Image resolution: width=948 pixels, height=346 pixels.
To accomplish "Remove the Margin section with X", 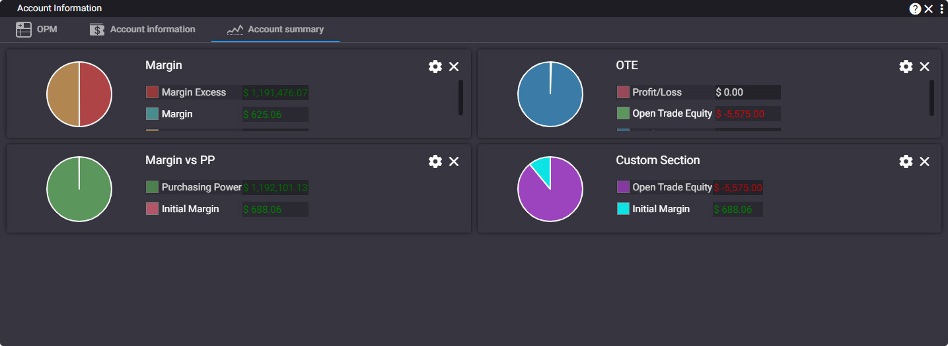I will coord(454,67).
